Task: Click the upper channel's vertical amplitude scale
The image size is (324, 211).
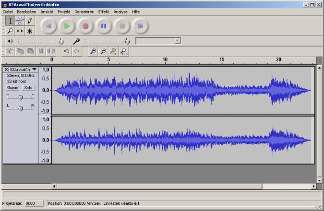Action: (45, 90)
